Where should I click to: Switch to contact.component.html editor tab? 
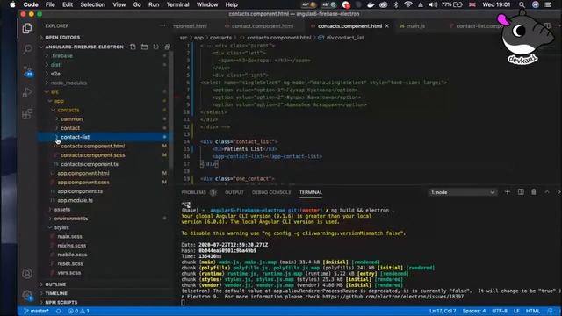[x=262, y=25]
